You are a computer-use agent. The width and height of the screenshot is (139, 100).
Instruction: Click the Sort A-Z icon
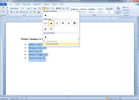(63, 9)
